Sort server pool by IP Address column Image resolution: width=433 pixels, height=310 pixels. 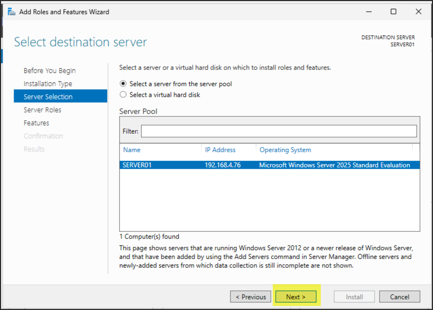[x=220, y=150]
